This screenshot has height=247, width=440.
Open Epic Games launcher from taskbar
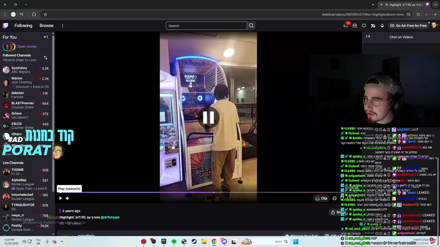164,242
